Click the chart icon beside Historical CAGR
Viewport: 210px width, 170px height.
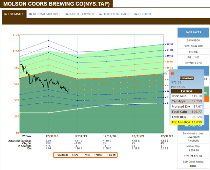100,14
